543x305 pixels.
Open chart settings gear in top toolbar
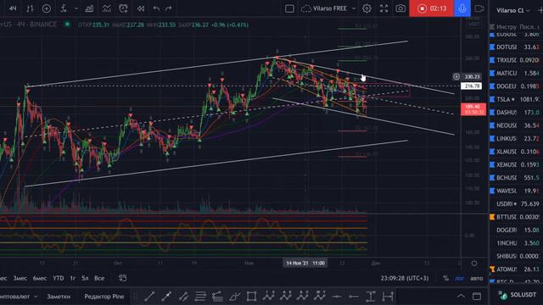(367, 8)
